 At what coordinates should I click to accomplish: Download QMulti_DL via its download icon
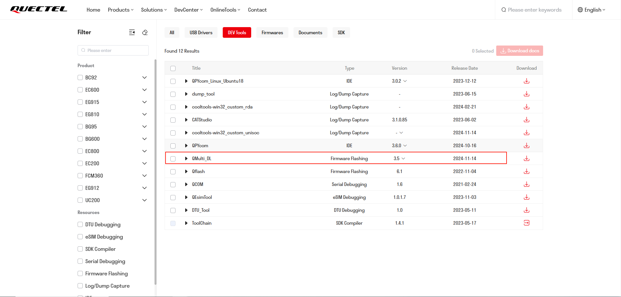[527, 159]
